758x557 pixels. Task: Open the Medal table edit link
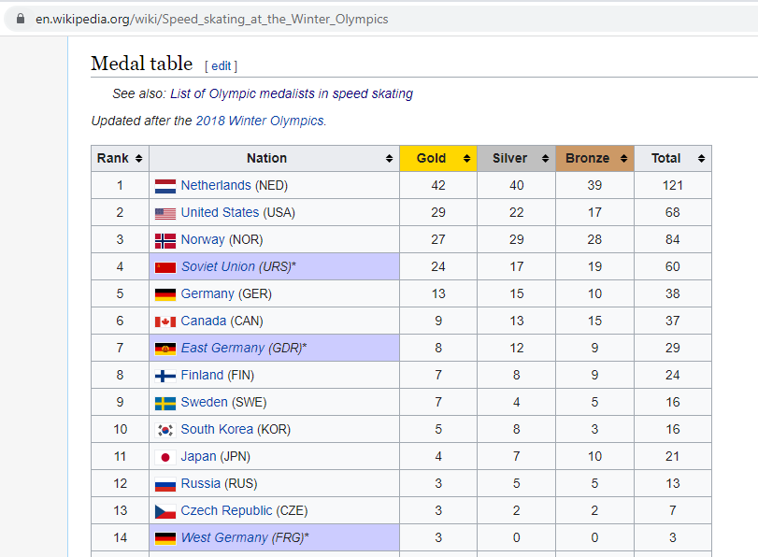tap(221, 66)
